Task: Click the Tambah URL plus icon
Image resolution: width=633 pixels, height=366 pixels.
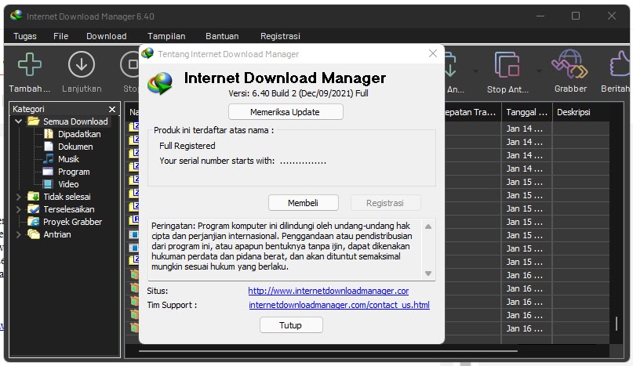Action: point(30,64)
